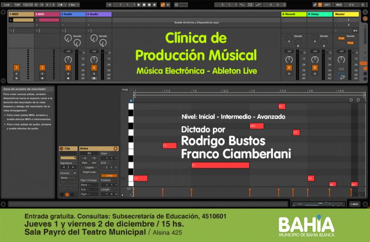This screenshot has width=370, height=242.
Task: Toggle the A Reverb return track activator
Action: pyautogui.click(x=289, y=68)
